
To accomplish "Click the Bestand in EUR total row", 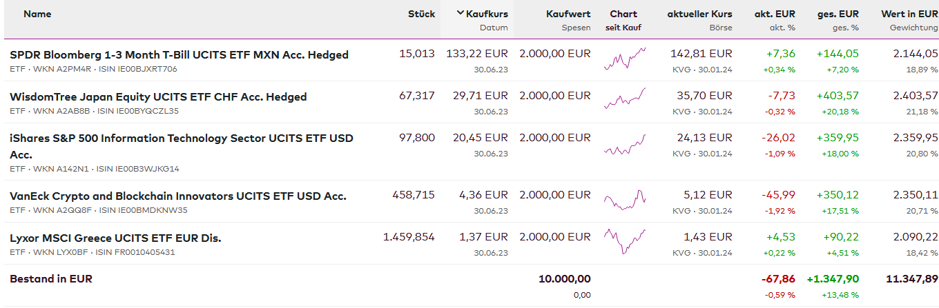I will 51,279.
